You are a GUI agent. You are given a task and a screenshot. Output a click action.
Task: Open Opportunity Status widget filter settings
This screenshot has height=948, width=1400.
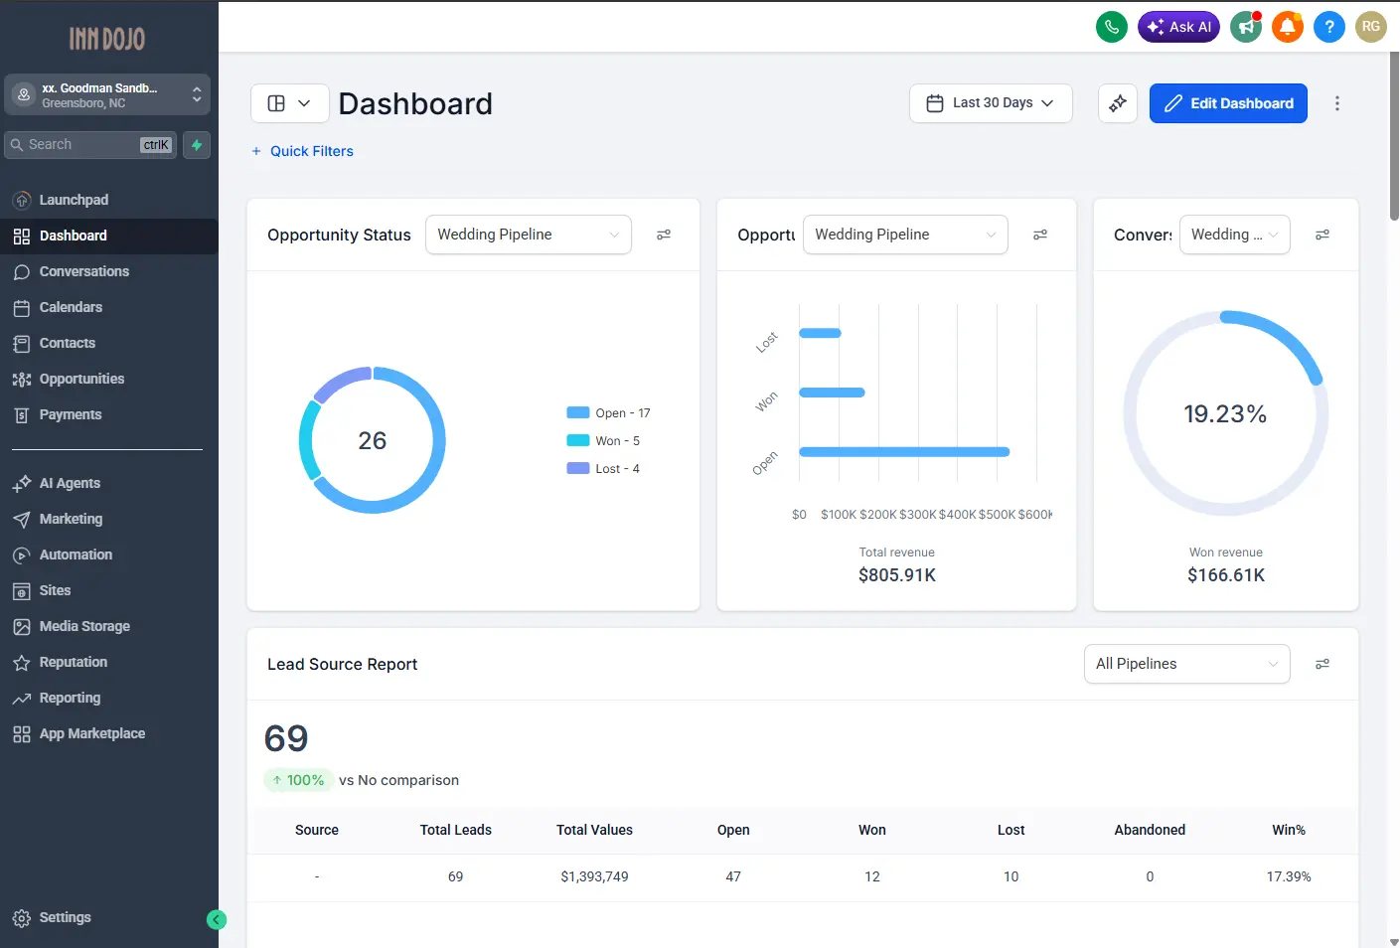pos(664,235)
